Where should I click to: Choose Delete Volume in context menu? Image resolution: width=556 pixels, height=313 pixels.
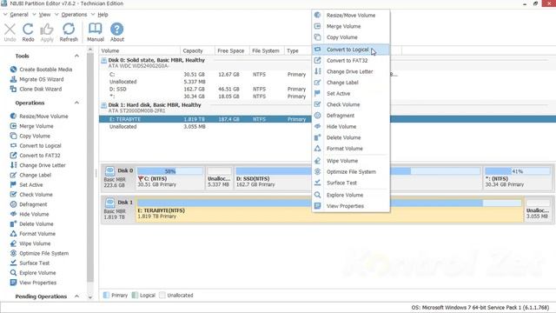click(x=351, y=137)
